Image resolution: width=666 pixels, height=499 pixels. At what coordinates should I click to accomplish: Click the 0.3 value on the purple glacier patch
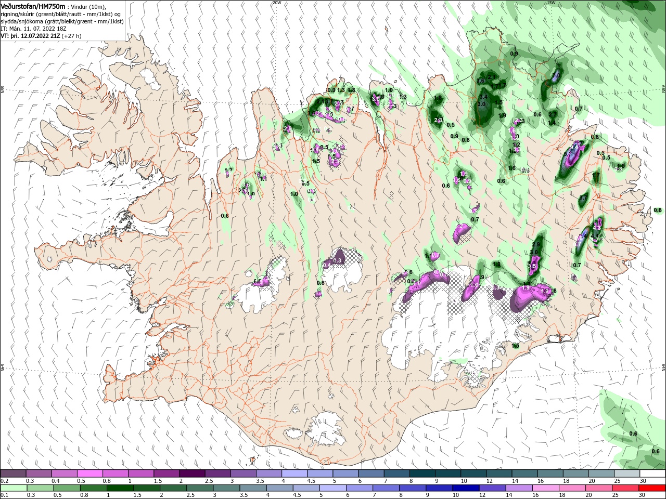[x=337, y=260]
